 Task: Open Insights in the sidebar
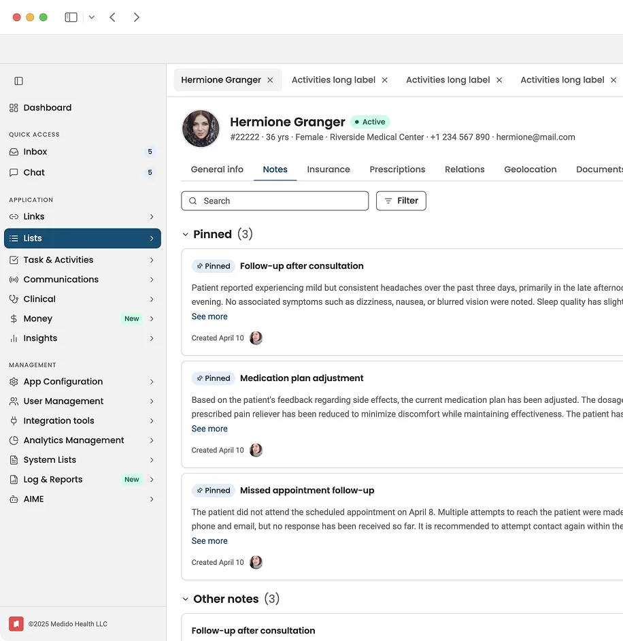click(x=82, y=338)
